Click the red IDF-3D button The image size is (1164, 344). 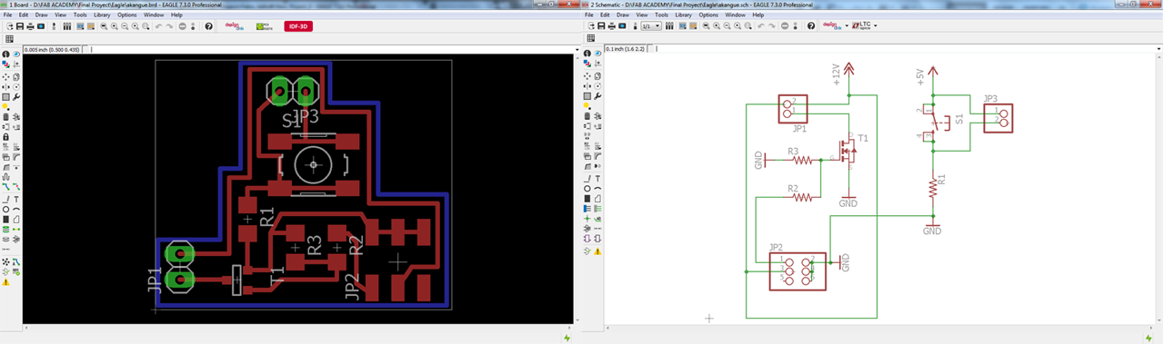tap(298, 26)
